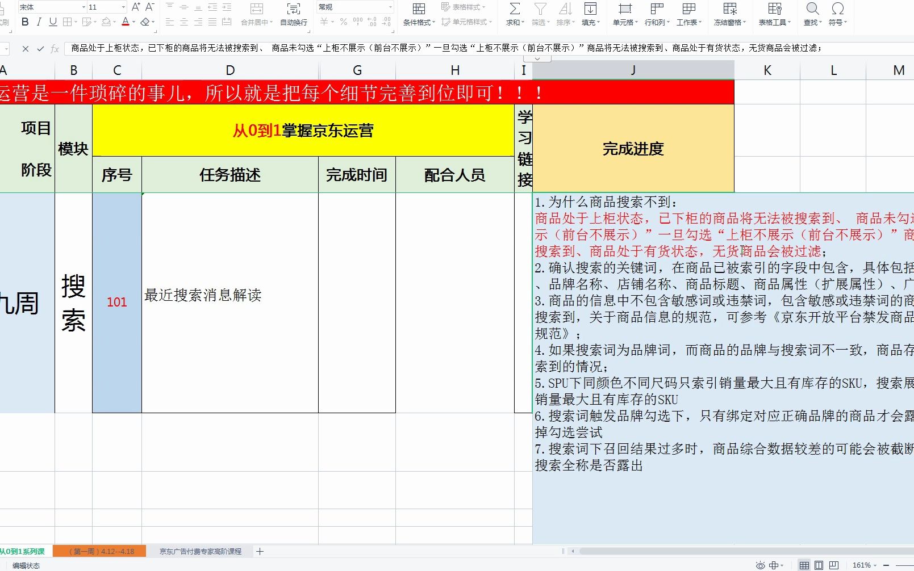Click the Sort (排序) icon
This screenshot has height=571, width=914.
pos(565,9)
